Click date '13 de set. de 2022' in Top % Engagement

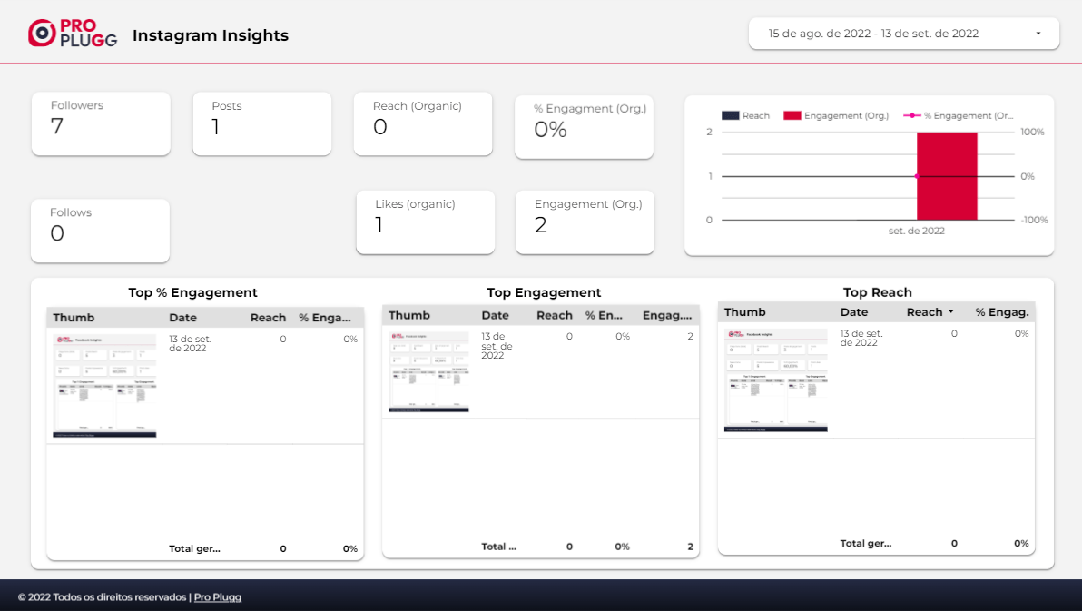[191, 343]
